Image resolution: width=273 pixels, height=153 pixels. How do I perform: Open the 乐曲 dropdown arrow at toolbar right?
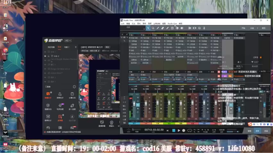point(258,28)
